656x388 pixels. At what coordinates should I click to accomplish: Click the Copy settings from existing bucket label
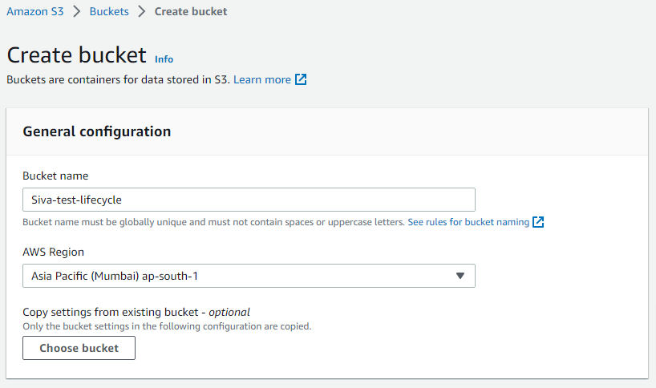136,313
